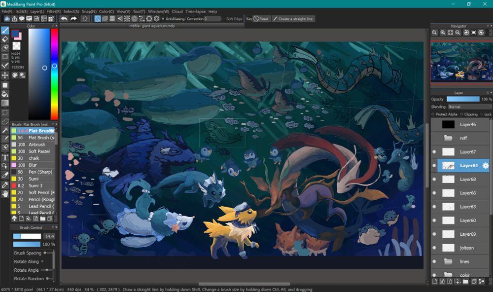This screenshot has height=292, width=493.
Task: Select the Magic Wand tool
Action: (x=5, y=130)
